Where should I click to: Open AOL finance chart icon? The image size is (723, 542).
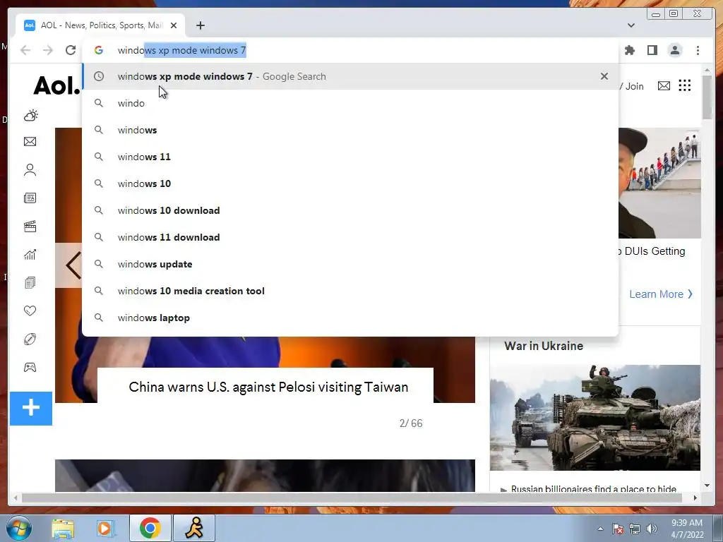coord(30,254)
